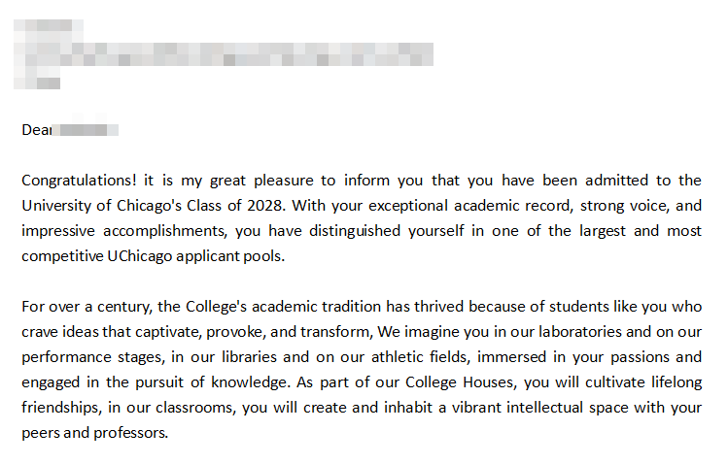This screenshot has width=728, height=464.
Task: Click the word "lifelong"
Action: click(673, 382)
